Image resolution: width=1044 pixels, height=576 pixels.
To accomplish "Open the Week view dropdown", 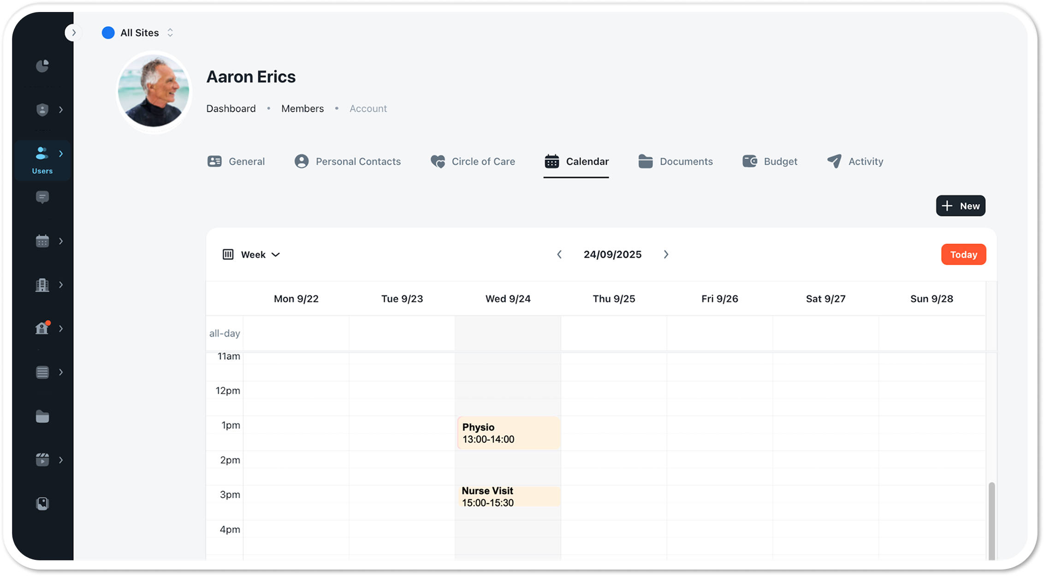I will [252, 255].
